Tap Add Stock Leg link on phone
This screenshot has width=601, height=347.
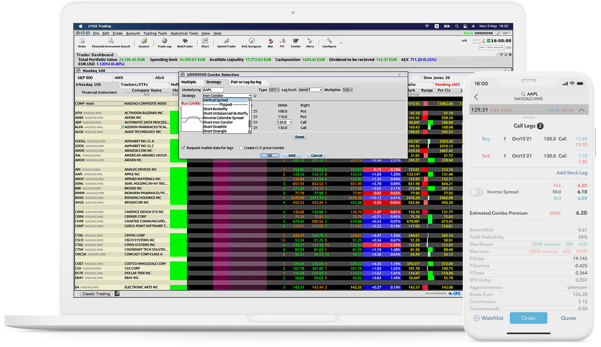pos(572,173)
